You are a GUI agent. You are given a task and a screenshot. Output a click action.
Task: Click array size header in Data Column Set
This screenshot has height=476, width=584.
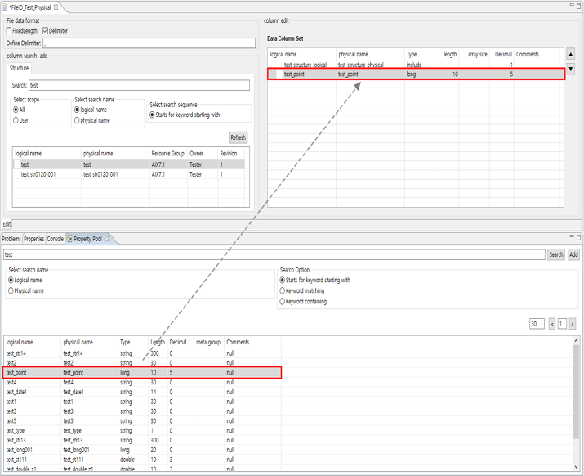click(x=474, y=55)
